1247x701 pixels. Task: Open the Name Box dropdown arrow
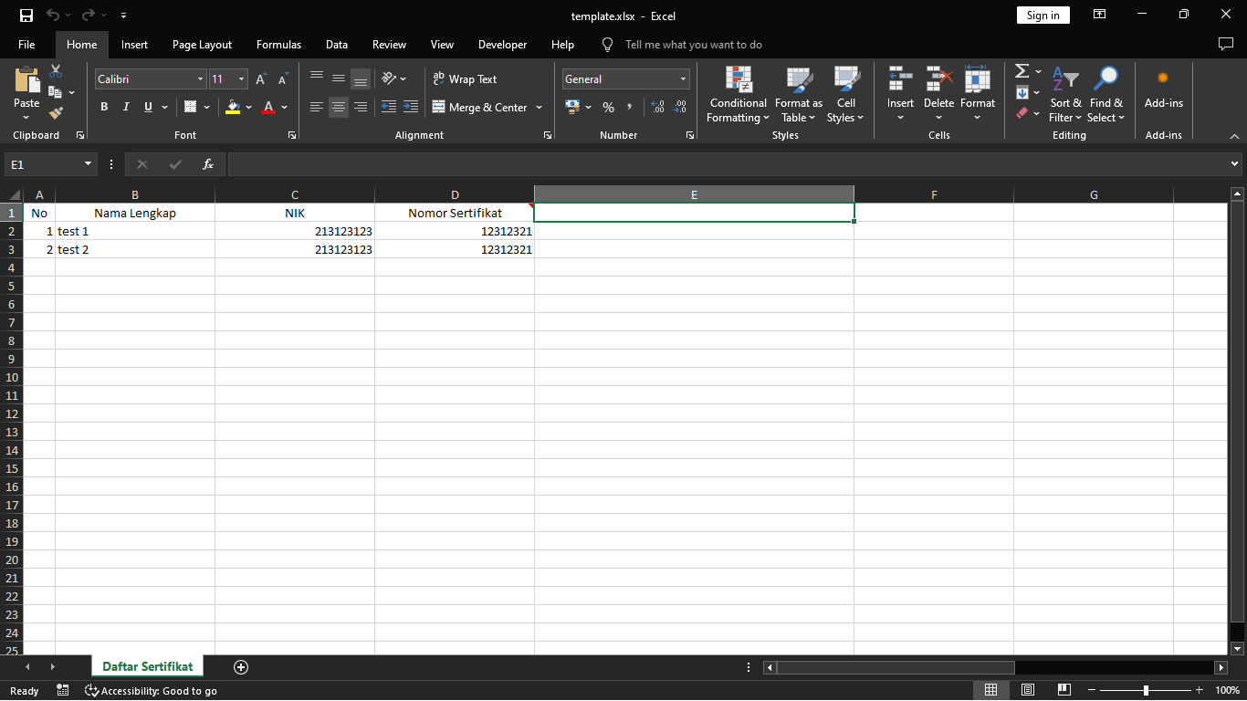click(89, 164)
